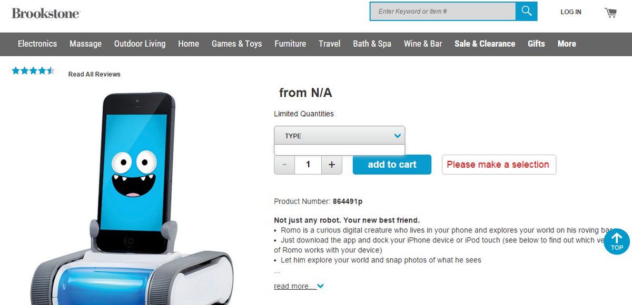Go to Sale & Clearance
The image size is (632, 305).
tap(485, 44)
